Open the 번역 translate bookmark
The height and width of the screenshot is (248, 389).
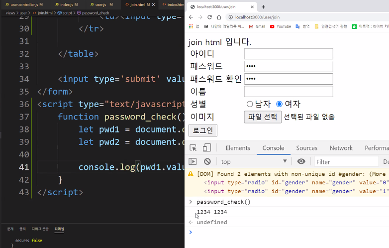click(x=302, y=26)
